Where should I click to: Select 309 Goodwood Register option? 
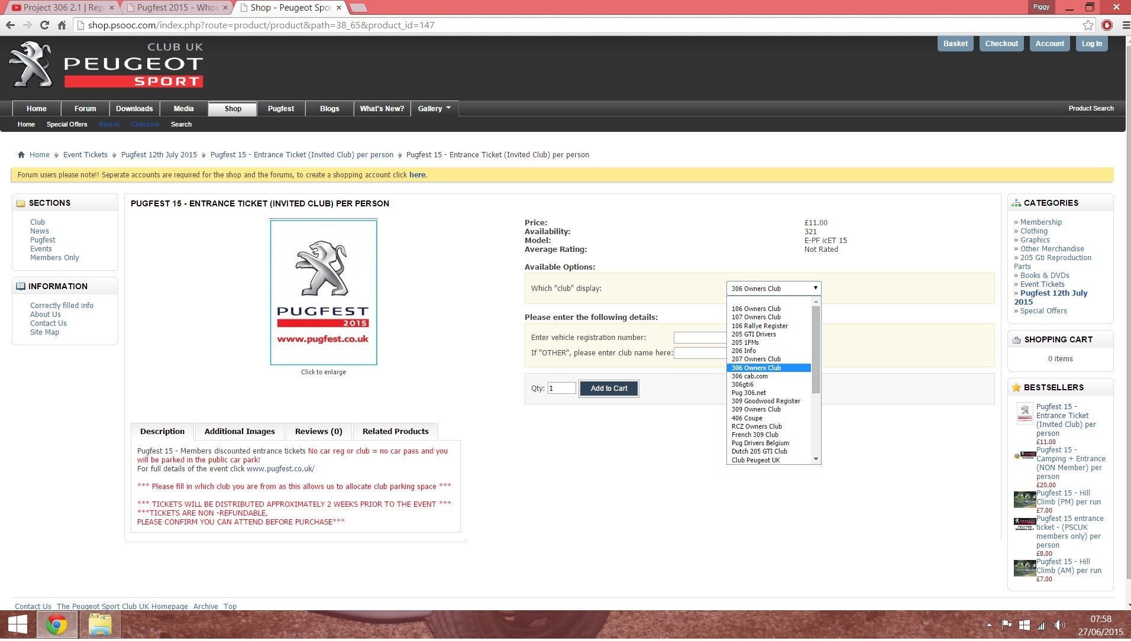(765, 401)
